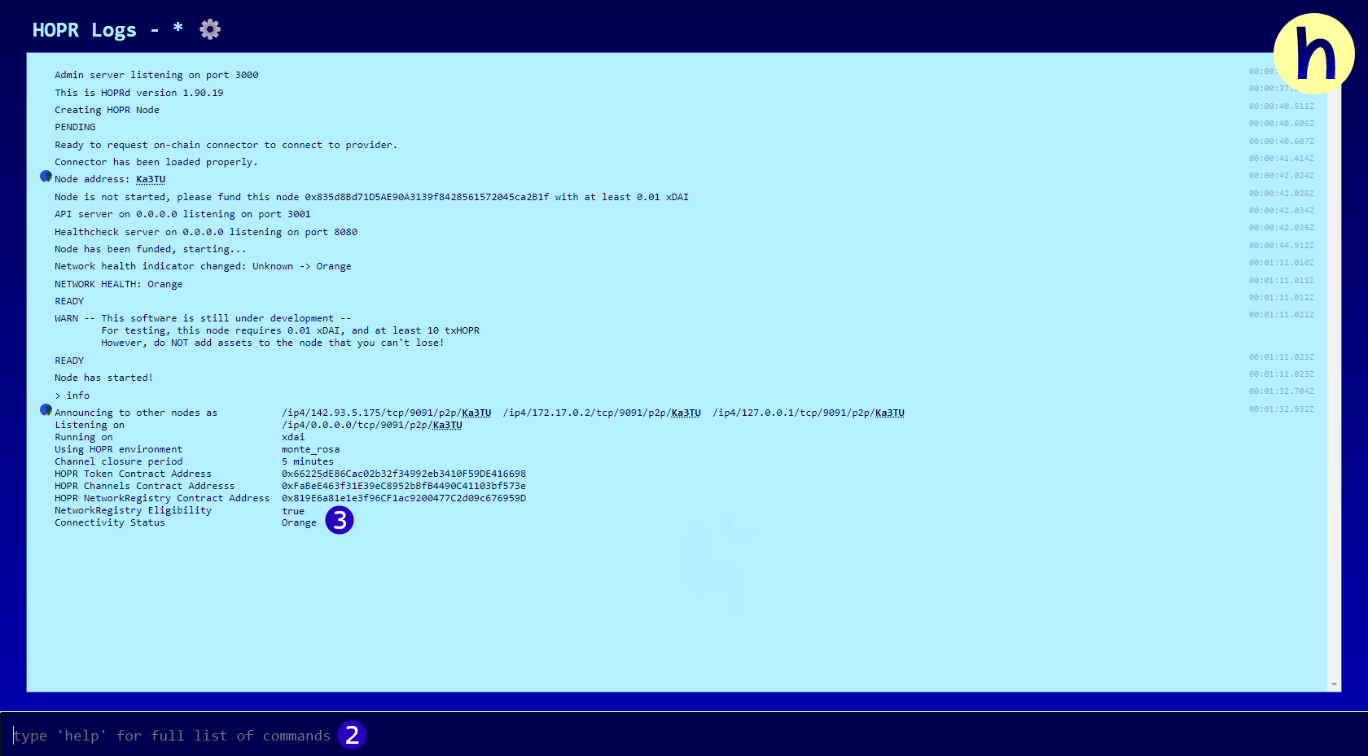This screenshot has height=756, width=1368.
Task: Click avatar icon beside Node address line
Action: click(46, 177)
